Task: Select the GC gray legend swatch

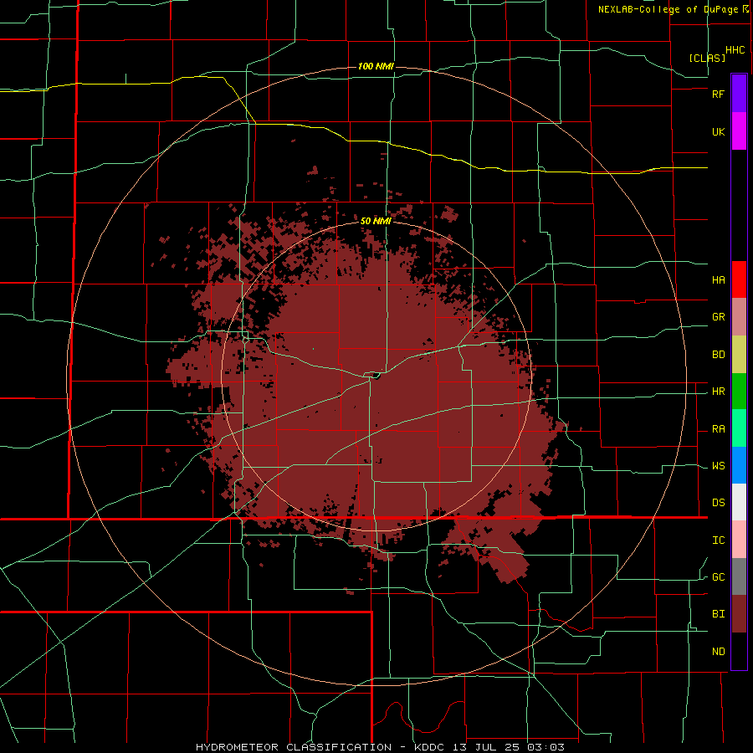Action: (739, 576)
